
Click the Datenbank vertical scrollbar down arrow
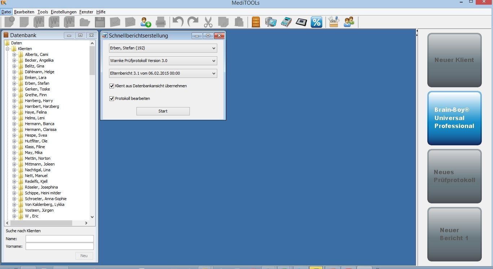[x=92, y=217]
